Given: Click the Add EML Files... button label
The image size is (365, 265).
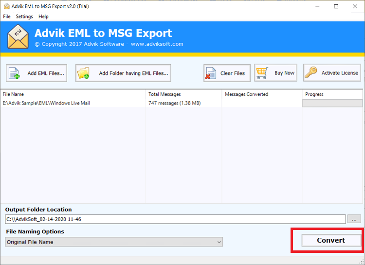Looking at the screenshot, I should [x=46, y=73].
